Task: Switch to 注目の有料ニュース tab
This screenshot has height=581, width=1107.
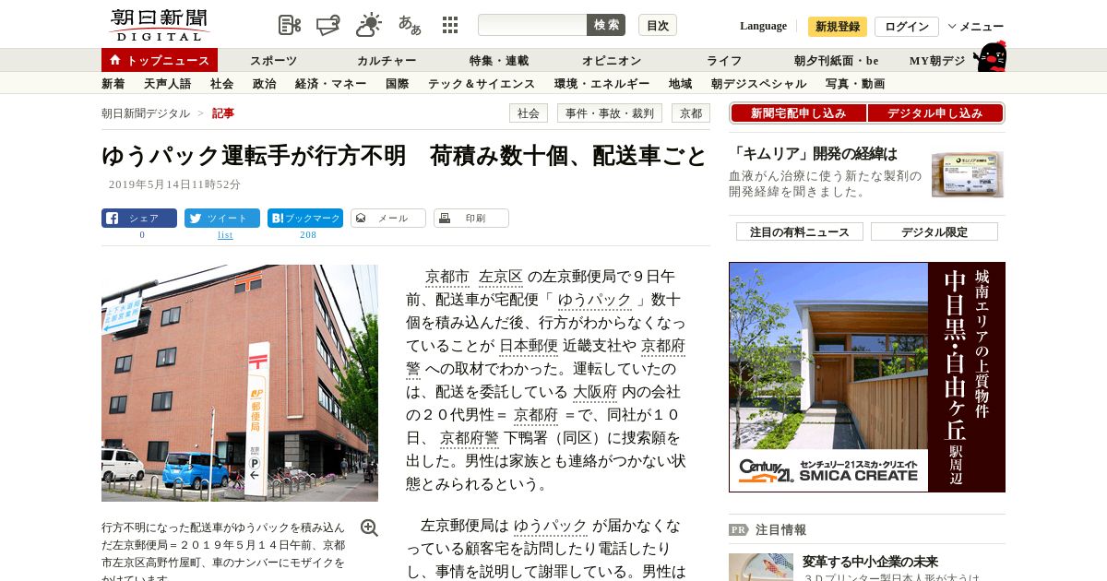Action: click(x=799, y=231)
